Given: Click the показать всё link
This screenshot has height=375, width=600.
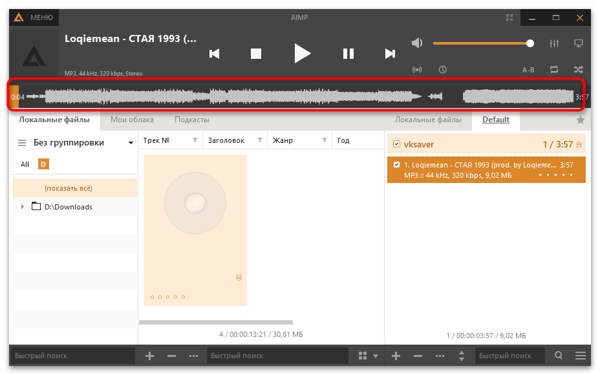Looking at the screenshot, I should click(69, 188).
